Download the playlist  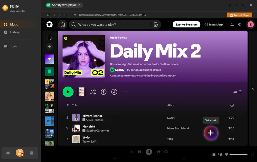(114, 92)
